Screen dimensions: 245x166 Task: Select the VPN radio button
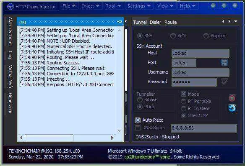coord(173,36)
